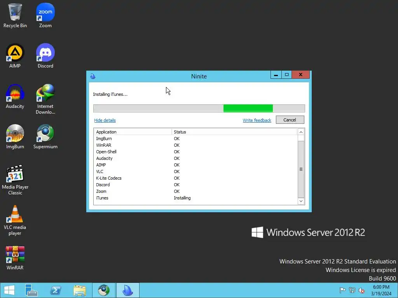Viewport: 398px width, 298px height.
Task: Select the VLC row in list
Action: coord(196,172)
